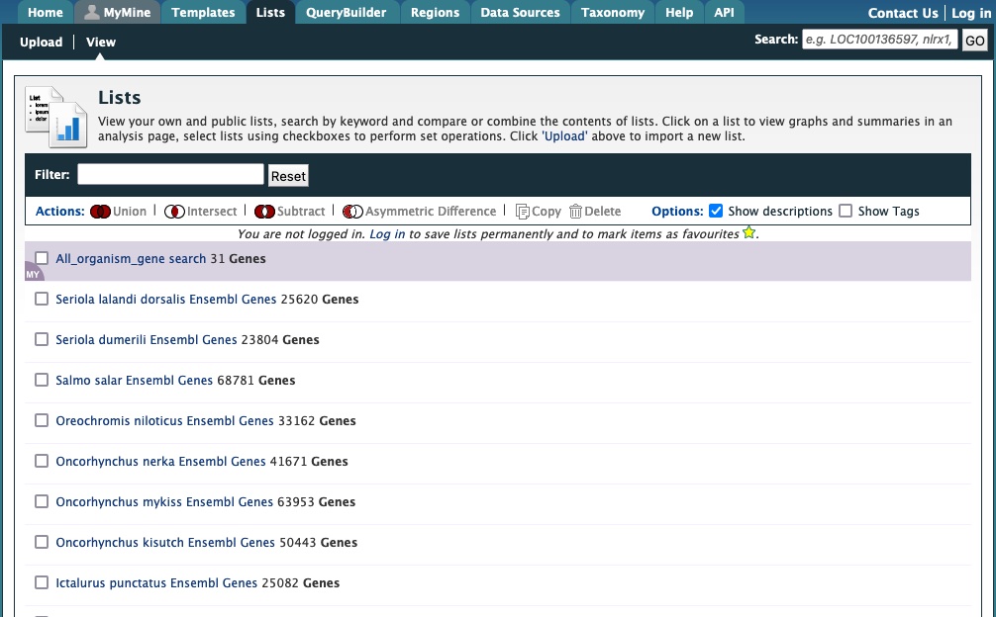Click the Delete action label
This screenshot has height=617, width=996.
(x=602, y=212)
